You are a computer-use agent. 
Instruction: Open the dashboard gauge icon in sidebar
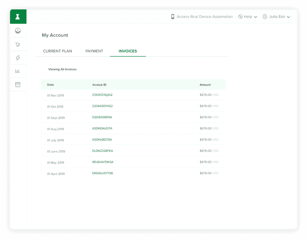pyautogui.click(x=18, y=31)
